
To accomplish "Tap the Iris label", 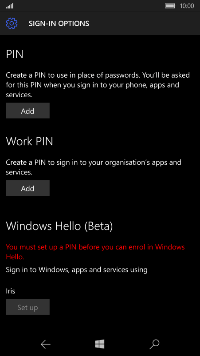I will pyautogui.click(x=11, y=291).
